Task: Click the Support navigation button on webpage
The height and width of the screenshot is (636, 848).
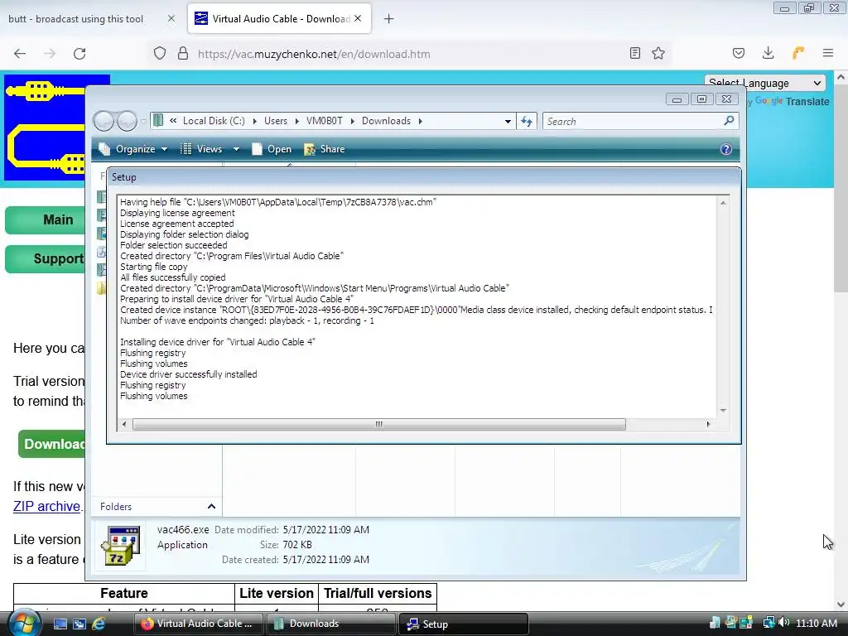Action: (x=46, y=258)
